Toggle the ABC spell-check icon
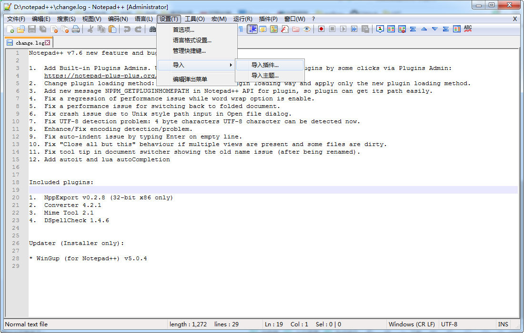Screen dimensions: 524x333 (x=468, y=29)
